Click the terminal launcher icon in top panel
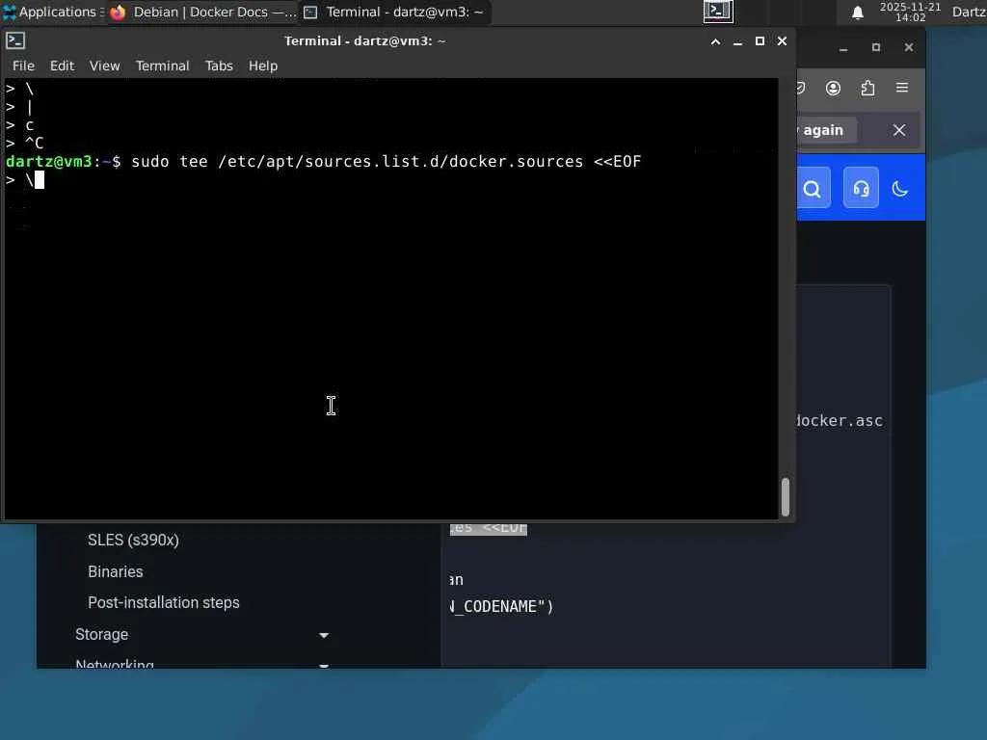The width and height of the screenshot is (987, 740). coord(718,12)
